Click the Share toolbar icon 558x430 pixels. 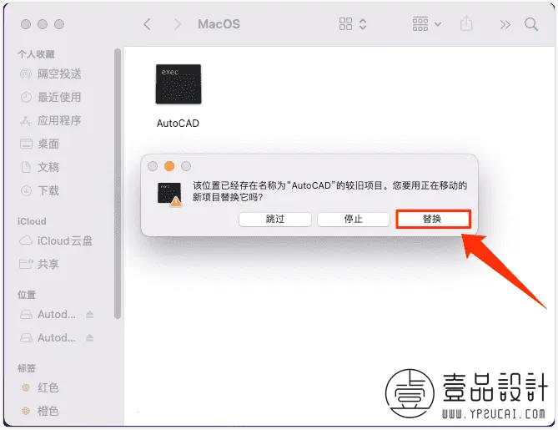coord(466,24)
